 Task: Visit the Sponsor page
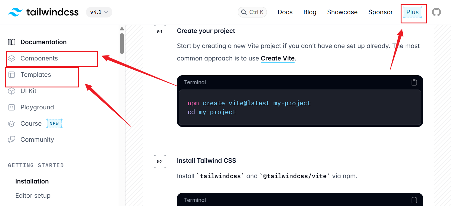click(x=380, y=12)
